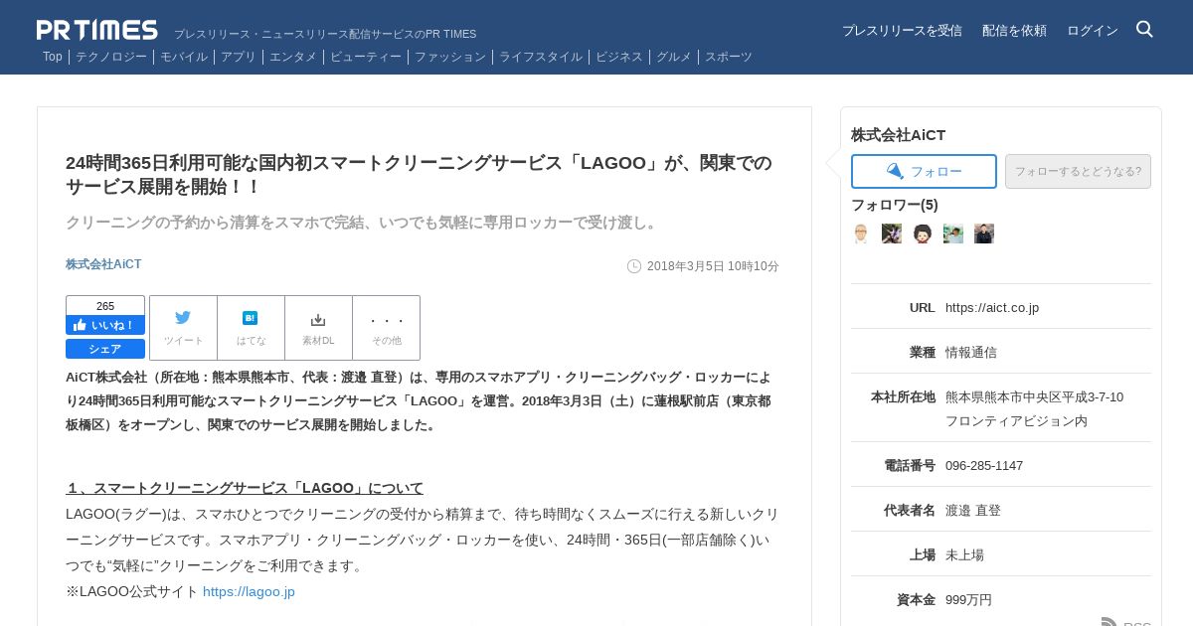Click the clock icon beside the date
The image size is (1193, 626).
pyautogui.click(x=634, y=266)
